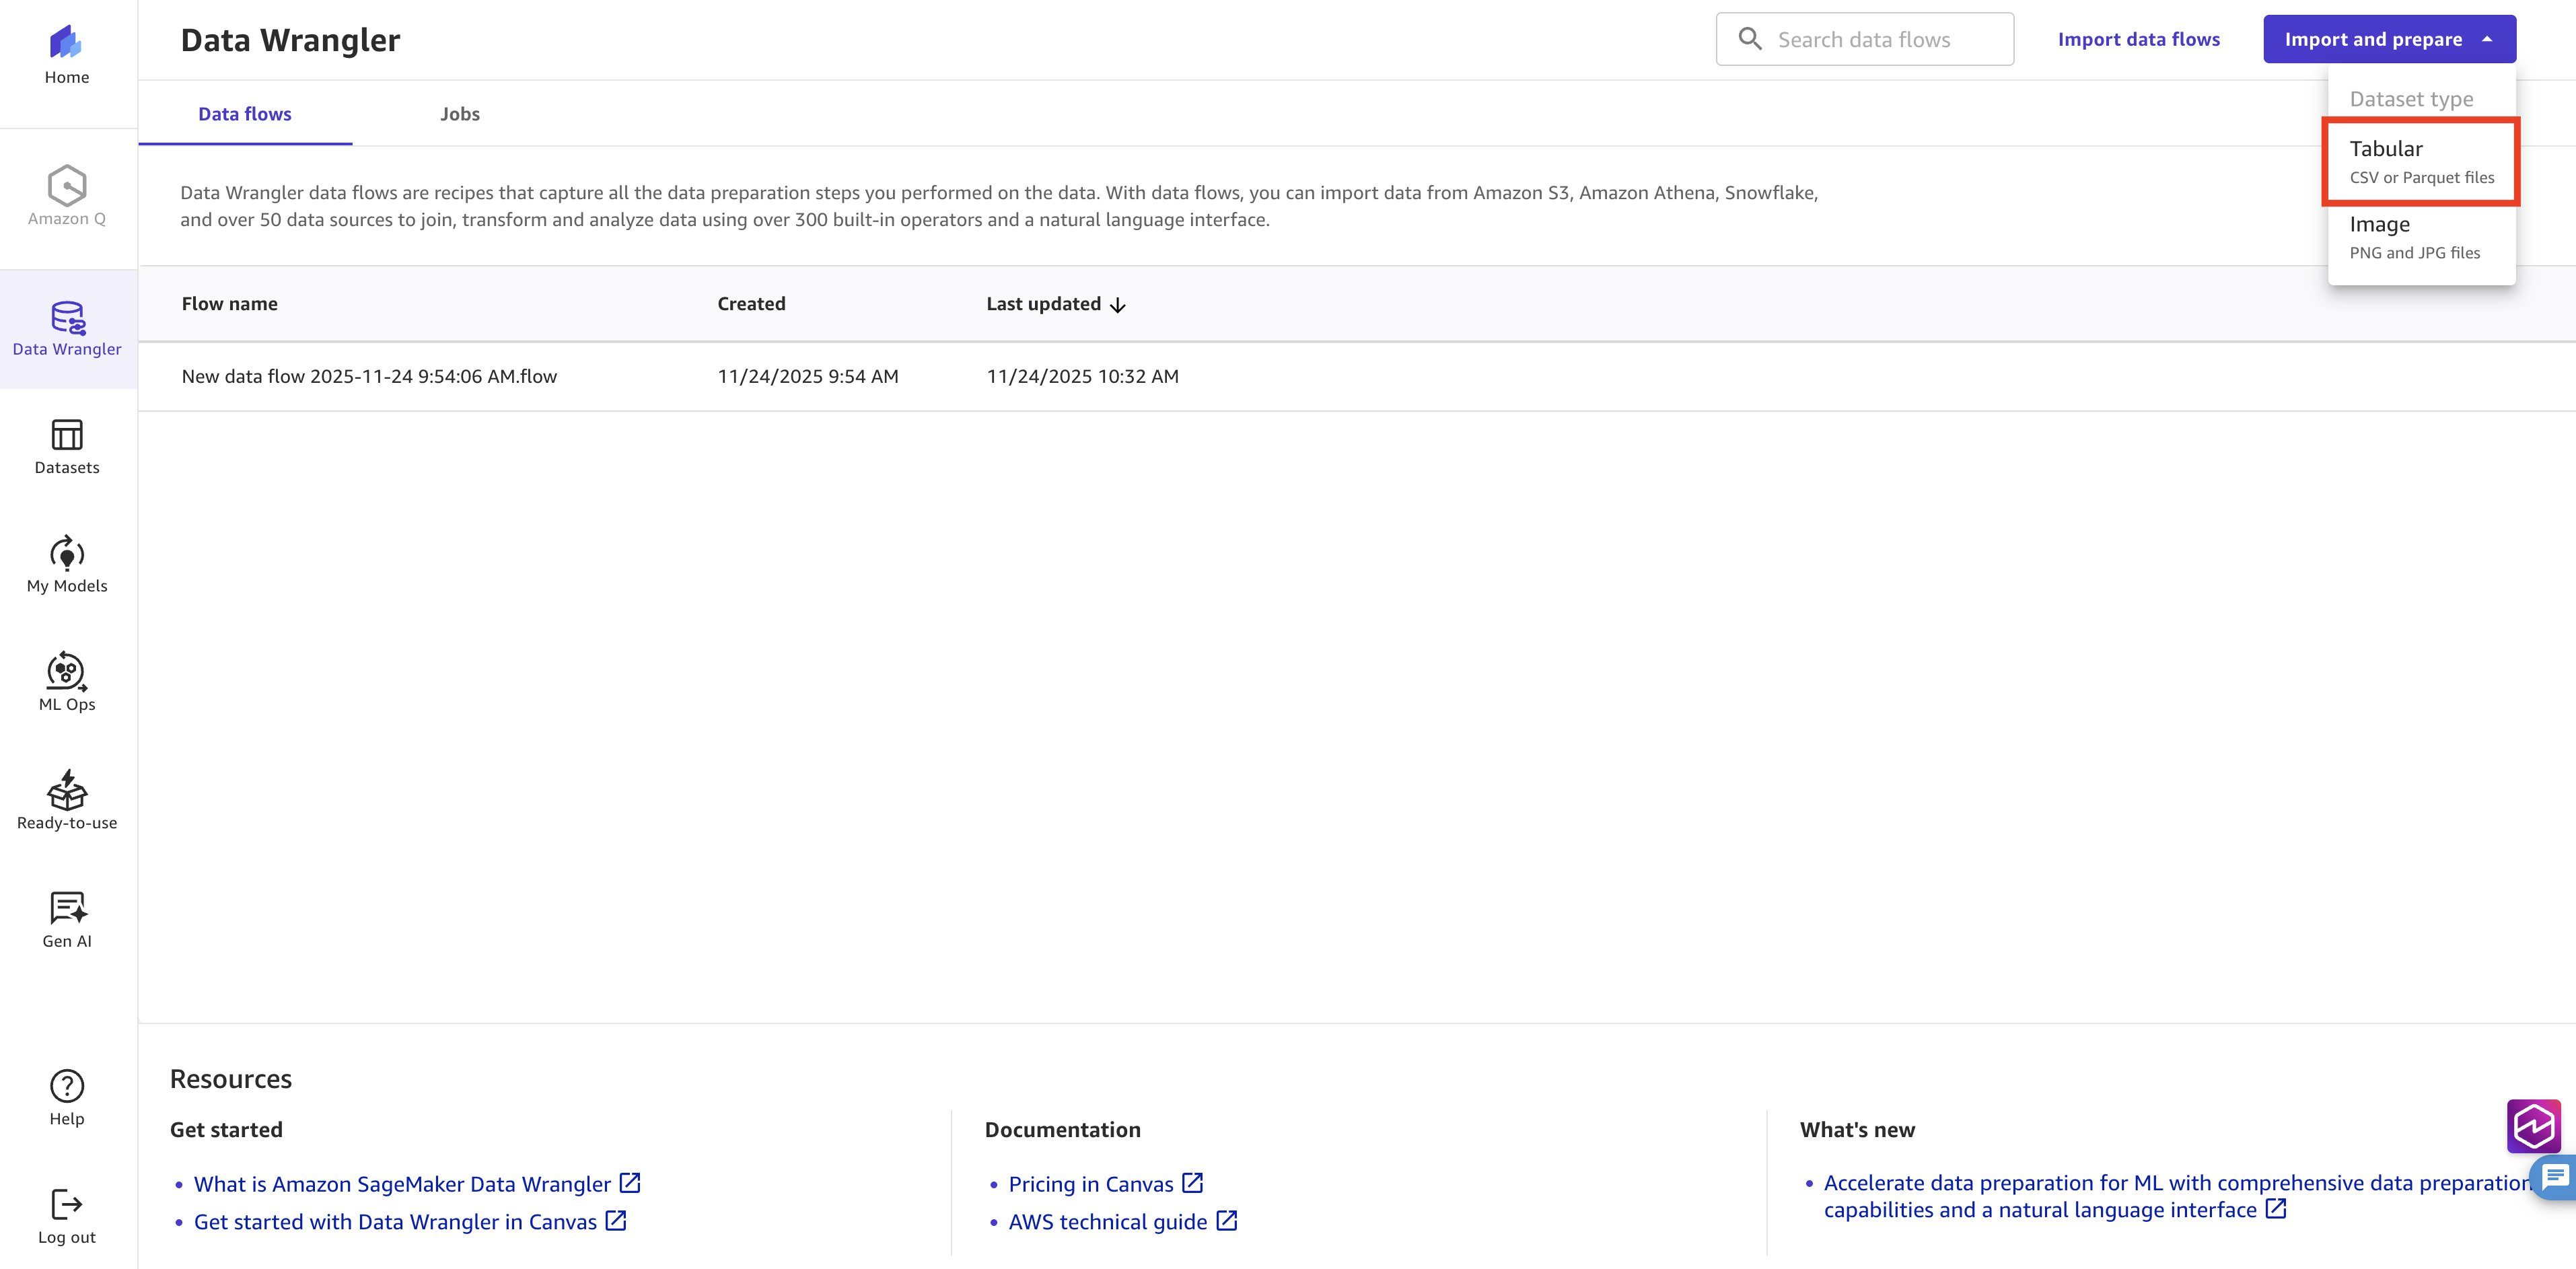Choose Image dataset type option
Viewport: 2576px width, 1269px height.
coord(2421,238)
